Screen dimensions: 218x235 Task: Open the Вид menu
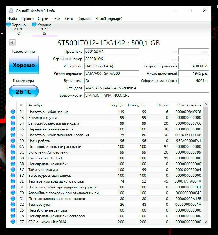click(x=57, y=19)
